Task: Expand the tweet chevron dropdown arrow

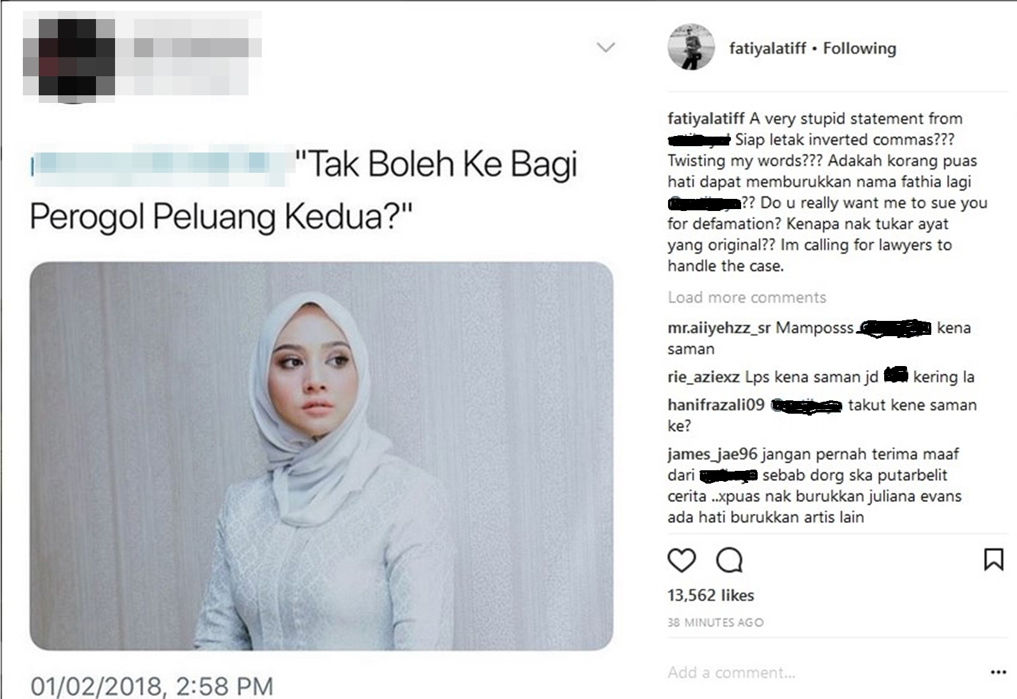Action: 606,47
